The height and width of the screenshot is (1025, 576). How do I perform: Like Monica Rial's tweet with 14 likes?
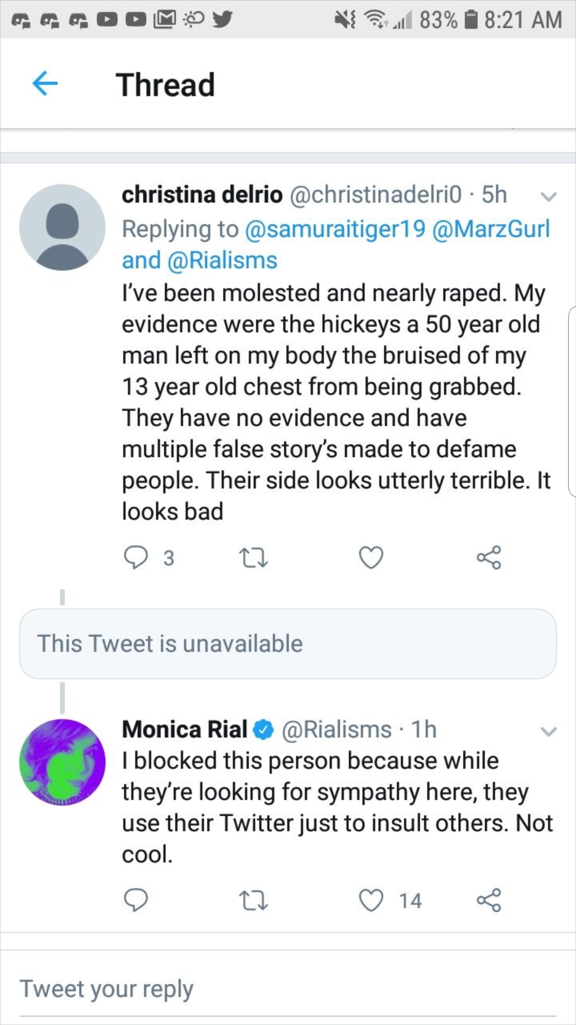(371, 900)
